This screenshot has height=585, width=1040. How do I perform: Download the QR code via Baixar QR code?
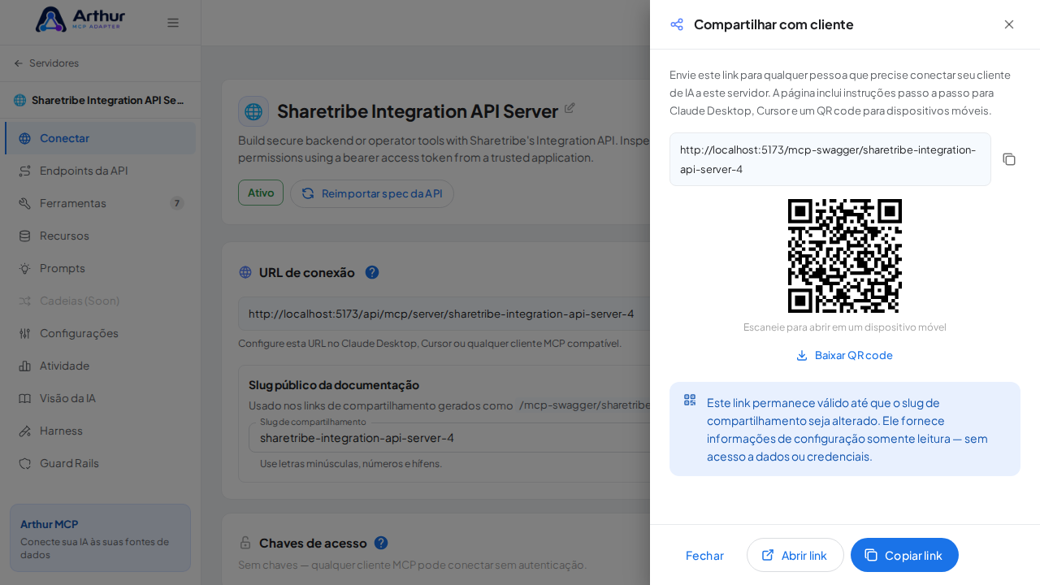point(845,355)
